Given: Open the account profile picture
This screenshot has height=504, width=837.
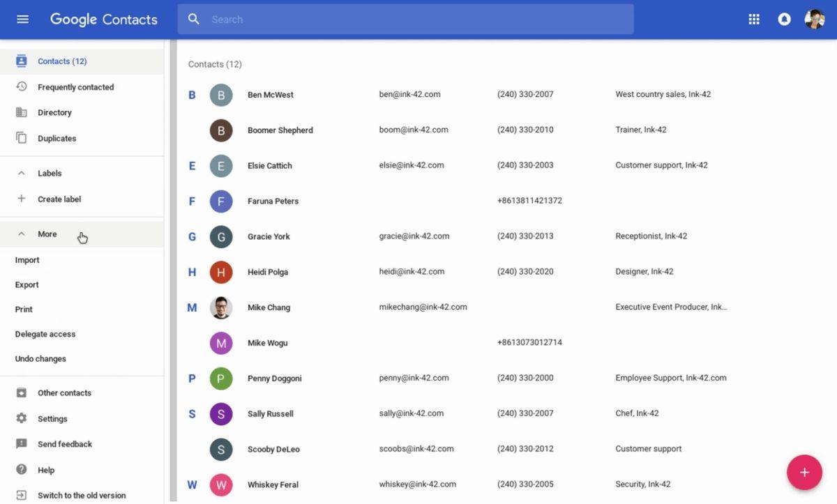Looking at the screenshot, I should [814, 20].
